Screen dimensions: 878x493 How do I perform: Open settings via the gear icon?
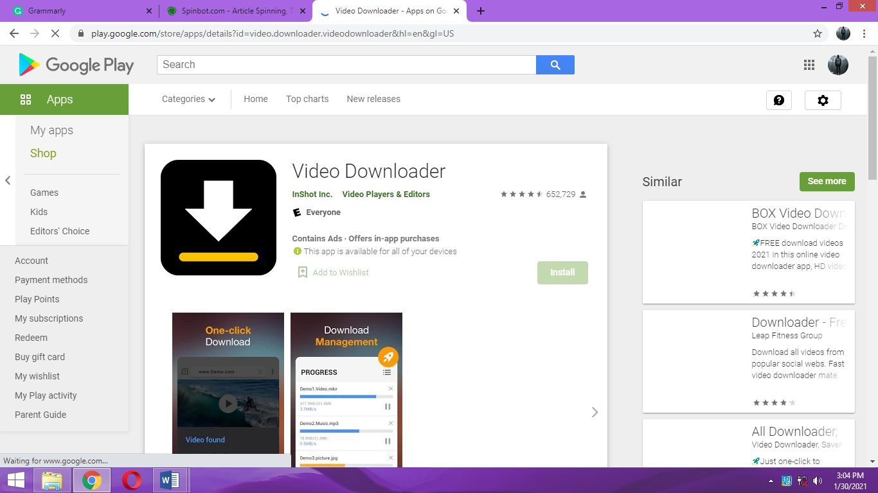pyautogui.click(x=823, y=100)
